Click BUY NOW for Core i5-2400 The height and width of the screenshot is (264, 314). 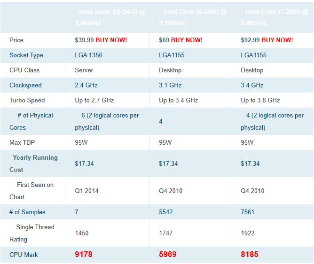tap(187, 40)
